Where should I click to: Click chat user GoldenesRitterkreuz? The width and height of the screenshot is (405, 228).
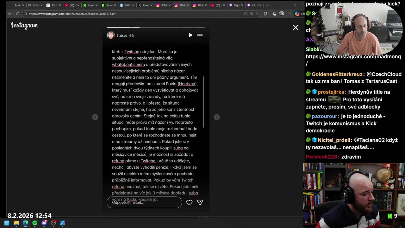337,74
